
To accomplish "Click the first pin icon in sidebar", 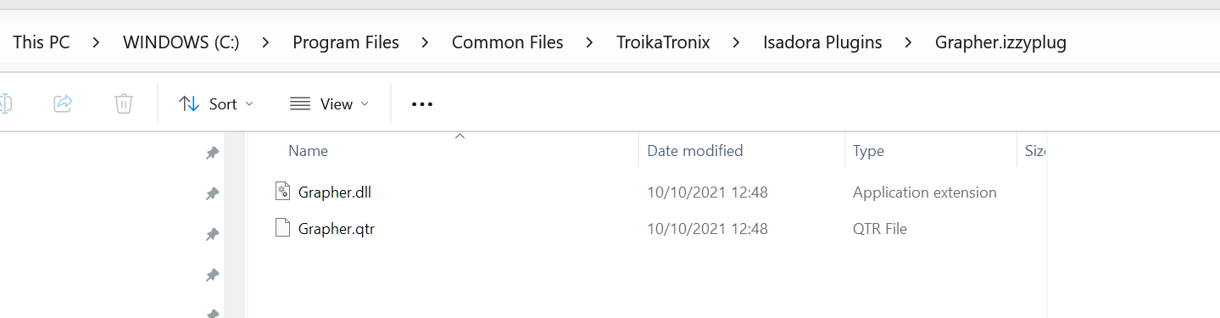I will pos(212,153).
